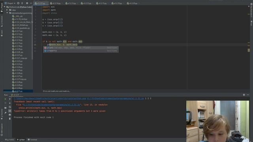Expand the .idea folder arrow
The height and width of the screenshot is (142, 253).
tap(7, 10)
